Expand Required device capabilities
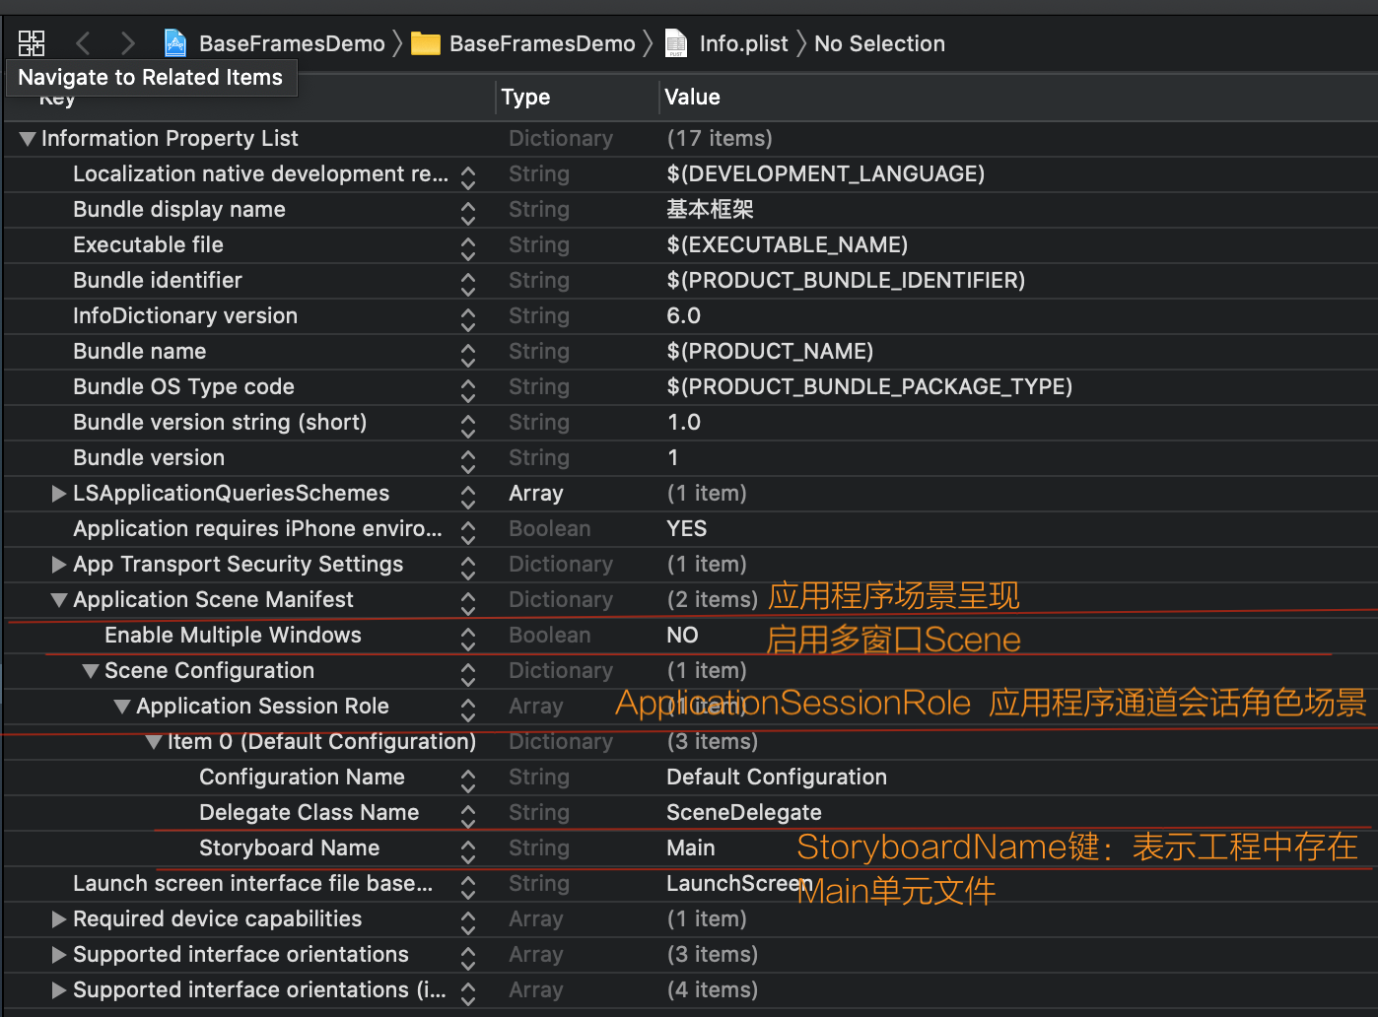Screen dimensions: 1378x1017 point(59,919)
